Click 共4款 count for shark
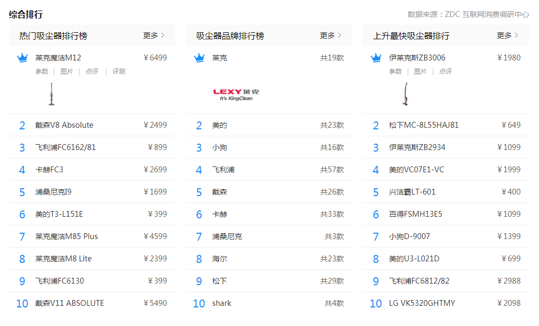This screenshot has height=326, width=539. pos(334,303)
